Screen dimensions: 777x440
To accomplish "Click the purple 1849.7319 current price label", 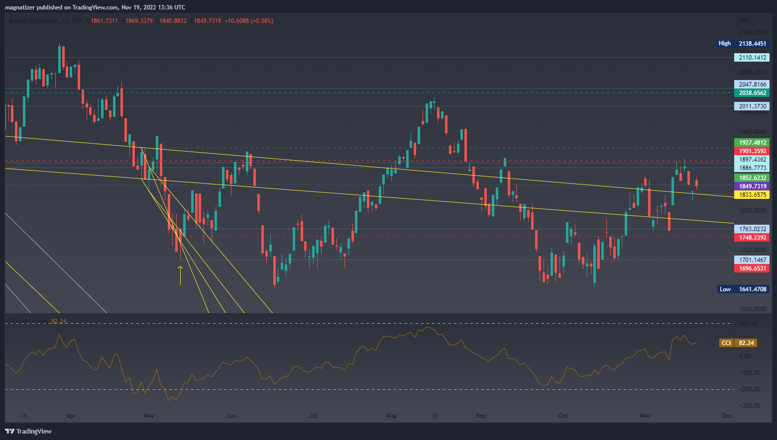I will (x=752, y=186).
